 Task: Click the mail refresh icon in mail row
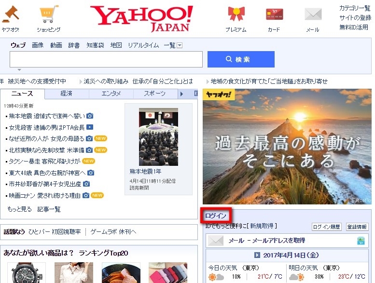coord(361,241)
